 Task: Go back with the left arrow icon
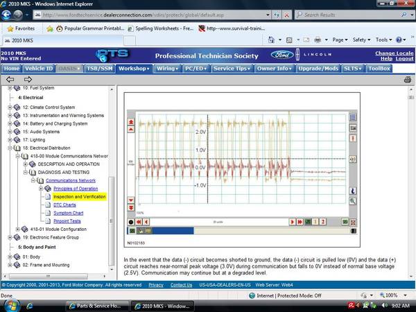click(x=10, y=79)
